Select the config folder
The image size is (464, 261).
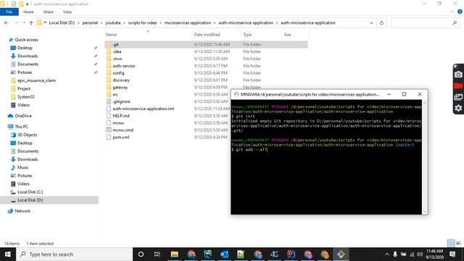(x=118, y=72)
